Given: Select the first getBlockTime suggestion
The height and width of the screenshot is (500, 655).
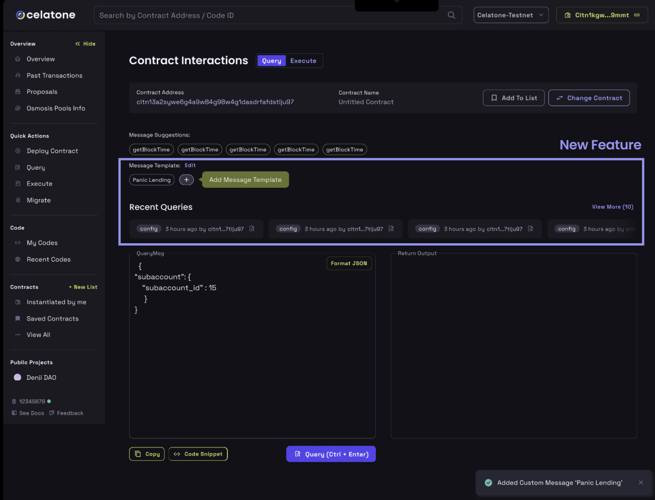Looking at the screenshot, I should [x=151, y=149].
